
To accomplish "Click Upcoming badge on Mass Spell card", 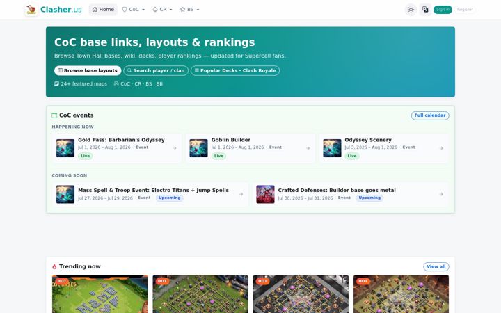I will [x=169, y=198].
